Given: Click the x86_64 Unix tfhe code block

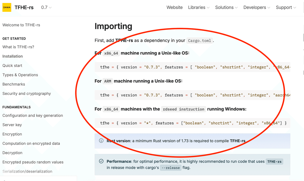Looking at the screenshot, I should (x=193, y=67).
